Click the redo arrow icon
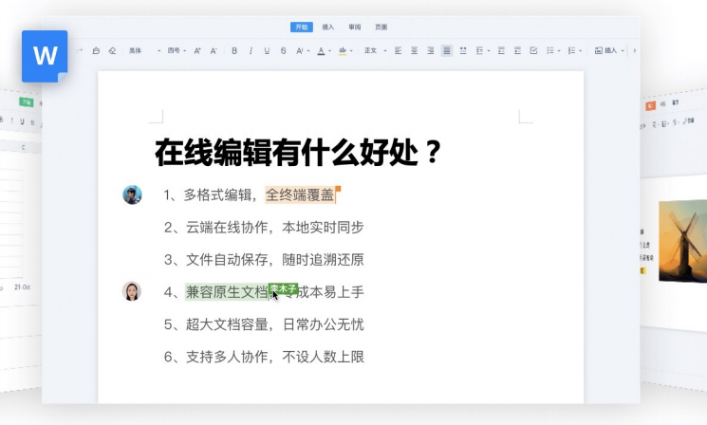The width and height of the screenshot is (707, 425). pyautogui.click(x=80, y=50)
